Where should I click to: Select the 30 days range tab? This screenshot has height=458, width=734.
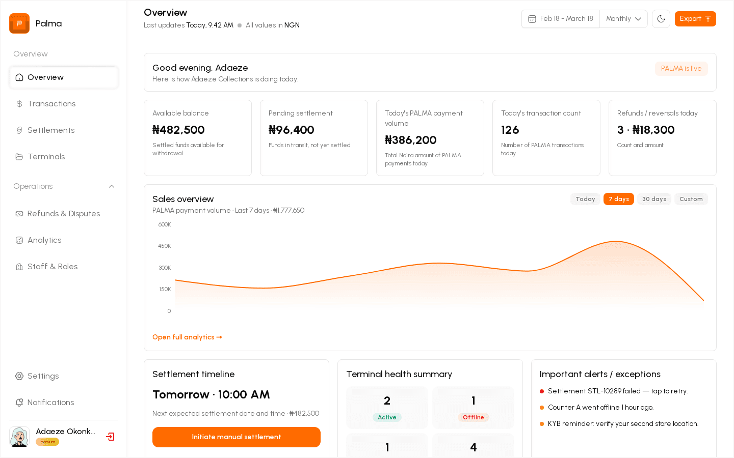point(654,199)
